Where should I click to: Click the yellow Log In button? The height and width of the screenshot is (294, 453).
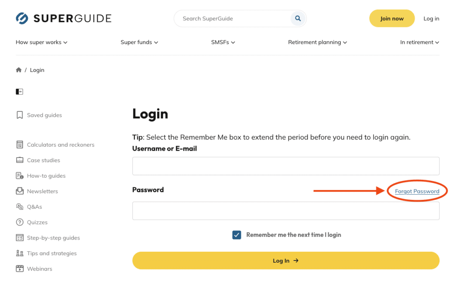[x=285, y=260]
